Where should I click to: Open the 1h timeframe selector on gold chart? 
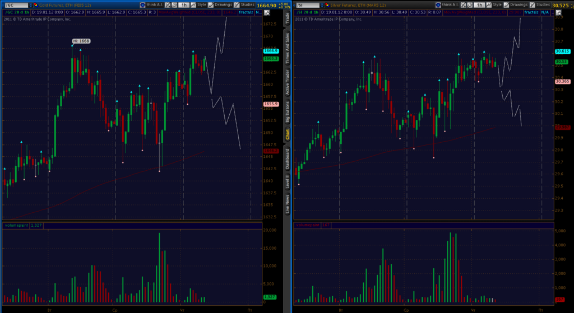tap(184, 5)
